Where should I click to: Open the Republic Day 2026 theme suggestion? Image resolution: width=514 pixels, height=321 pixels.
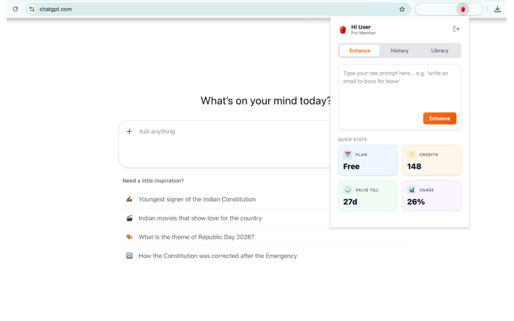pyautogui.click(x=196, y=237)
